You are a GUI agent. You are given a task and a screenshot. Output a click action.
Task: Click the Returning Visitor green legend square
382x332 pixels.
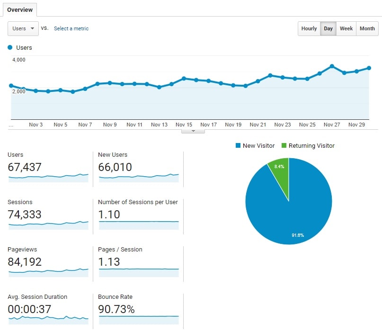[284, 145]
